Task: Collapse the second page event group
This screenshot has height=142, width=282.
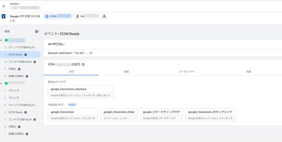Action: (1, 83)
